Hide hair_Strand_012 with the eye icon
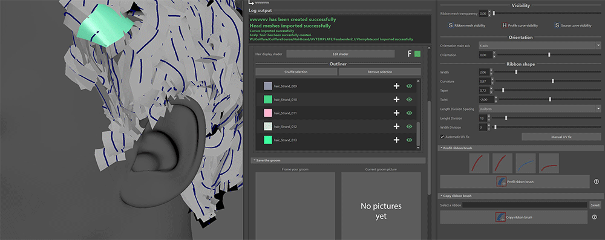Viewport: 605px width, 240px height. pyautogui.click(x=410, y=126)
